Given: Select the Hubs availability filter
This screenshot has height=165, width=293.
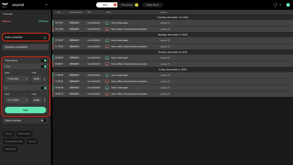Looking at the screenshot, I should [x=26, y=37].
